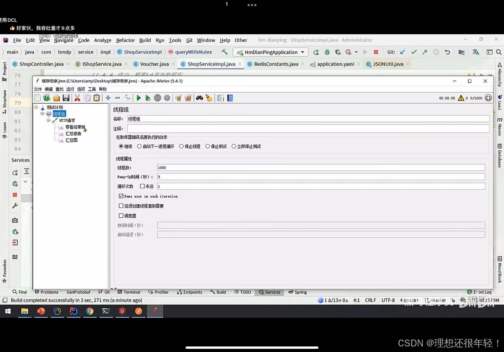Select the 停止线程 radio button

coord(181,146)
